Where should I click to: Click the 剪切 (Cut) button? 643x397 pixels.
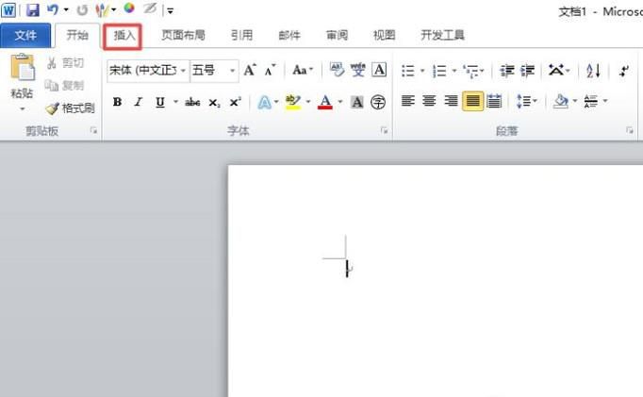[64, 62]
